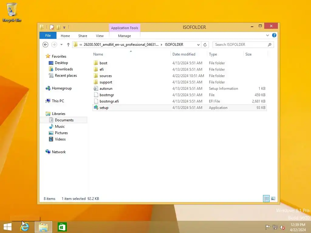Image resolution: width=311 pixels, height=233 pixels.
Task: Click the 4/22/2024 10:51 AM date cell
Action: click(x=188, y=76)
